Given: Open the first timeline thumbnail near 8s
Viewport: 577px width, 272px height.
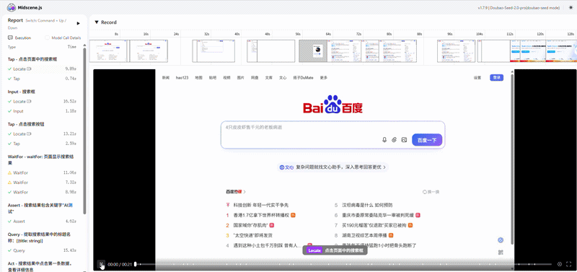Looking at the screenshot, I should [109, 51].
